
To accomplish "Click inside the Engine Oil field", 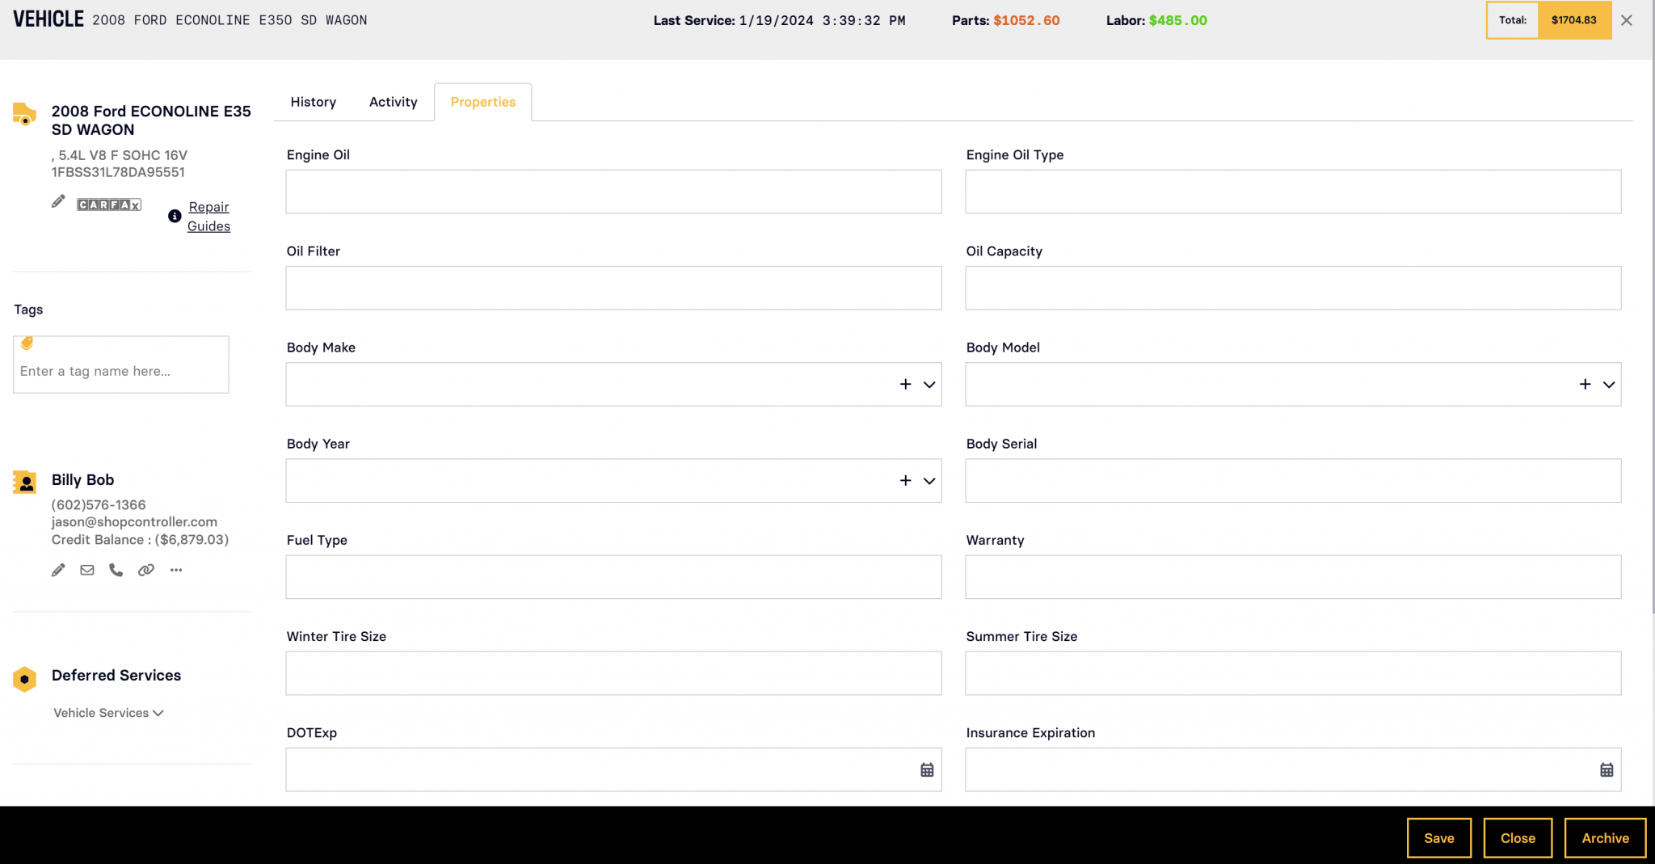I will click(x=613, y=192).
